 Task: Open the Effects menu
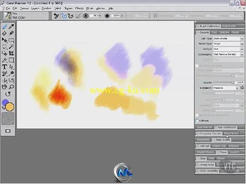point(79,9)
